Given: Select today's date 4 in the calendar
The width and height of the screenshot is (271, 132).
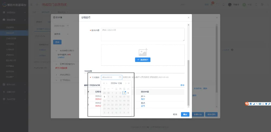Looking at the screenshot, I should [124, 93].
